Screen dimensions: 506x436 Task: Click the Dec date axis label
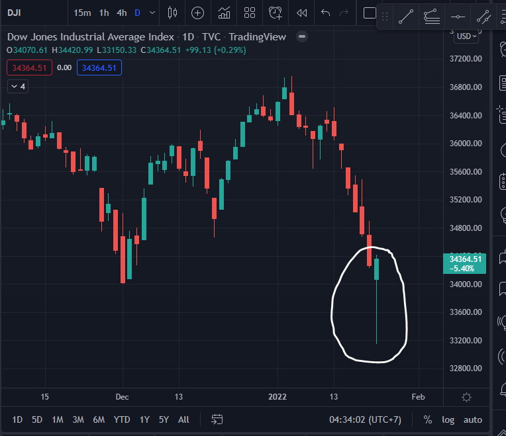(x=122, y=397)
